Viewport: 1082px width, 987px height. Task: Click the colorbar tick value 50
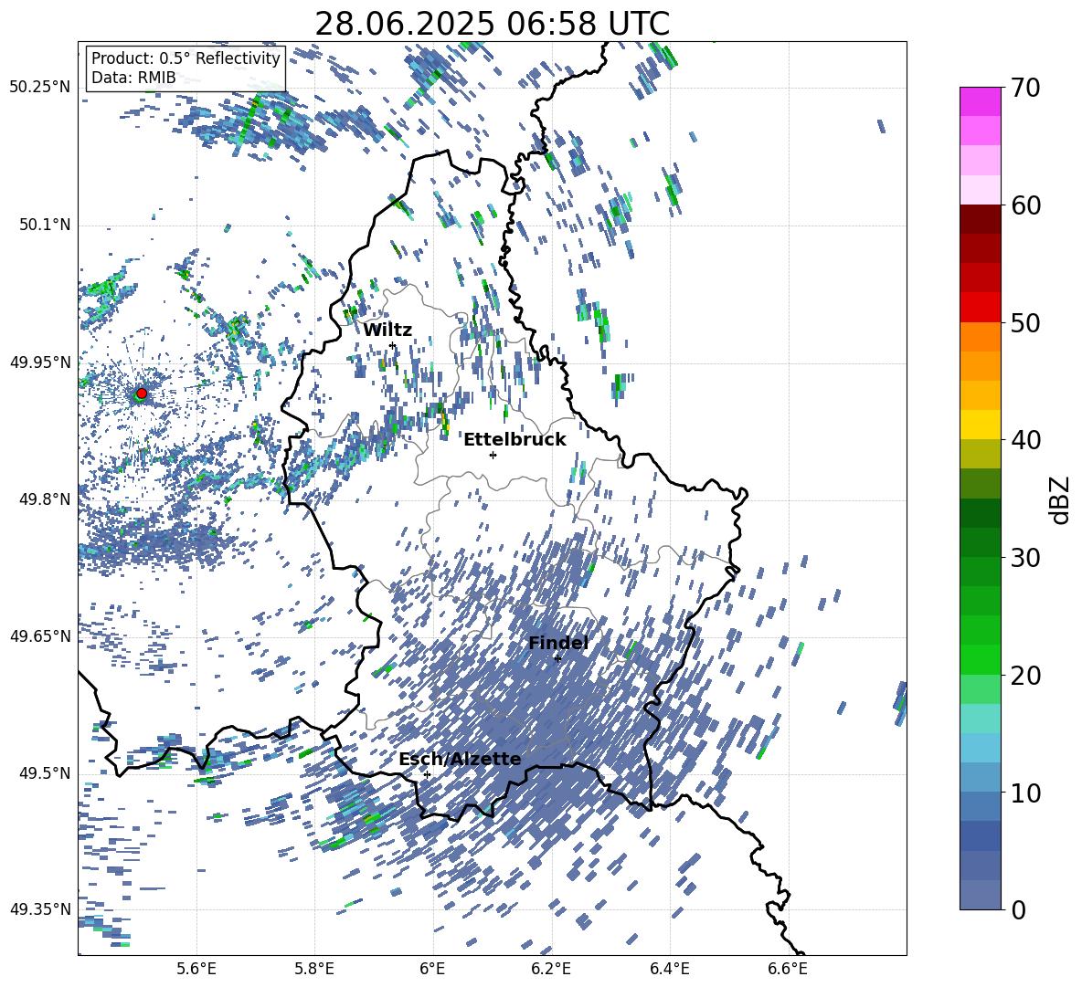[1025, 323]
